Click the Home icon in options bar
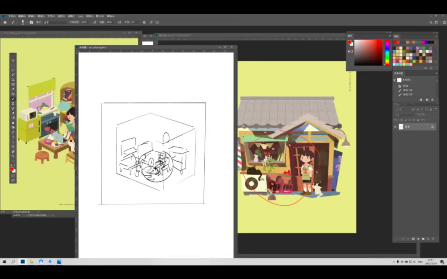The width and height of the screenshot is (447, 279). click(5, 22)
